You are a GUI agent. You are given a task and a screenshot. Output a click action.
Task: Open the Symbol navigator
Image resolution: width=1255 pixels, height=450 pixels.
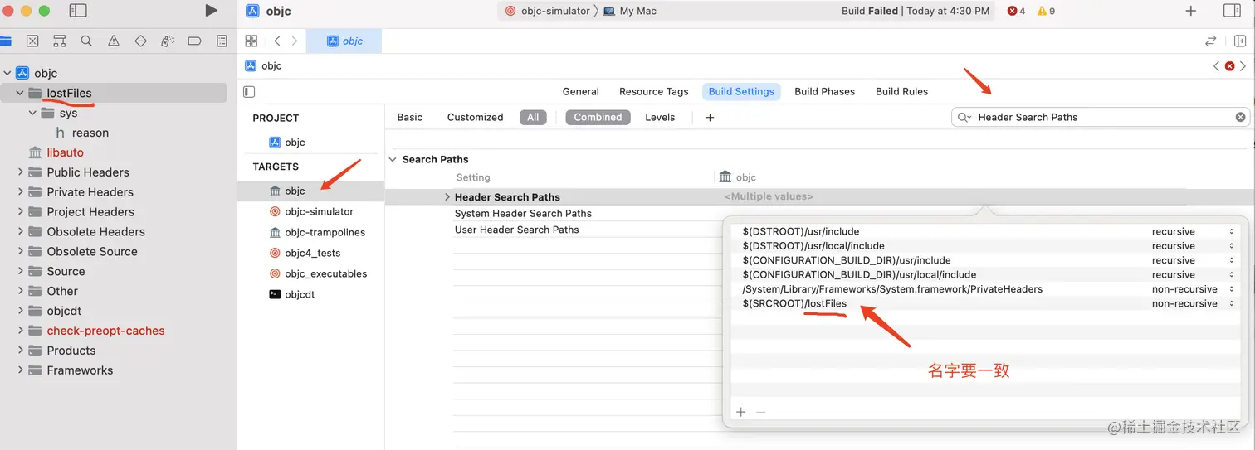pos(59,41)
